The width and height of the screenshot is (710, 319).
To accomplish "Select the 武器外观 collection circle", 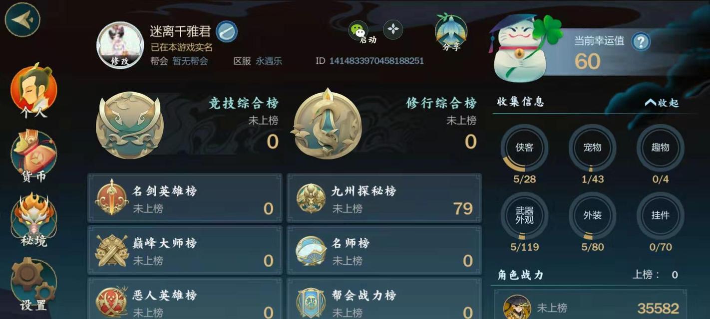I will click(524, 216).
